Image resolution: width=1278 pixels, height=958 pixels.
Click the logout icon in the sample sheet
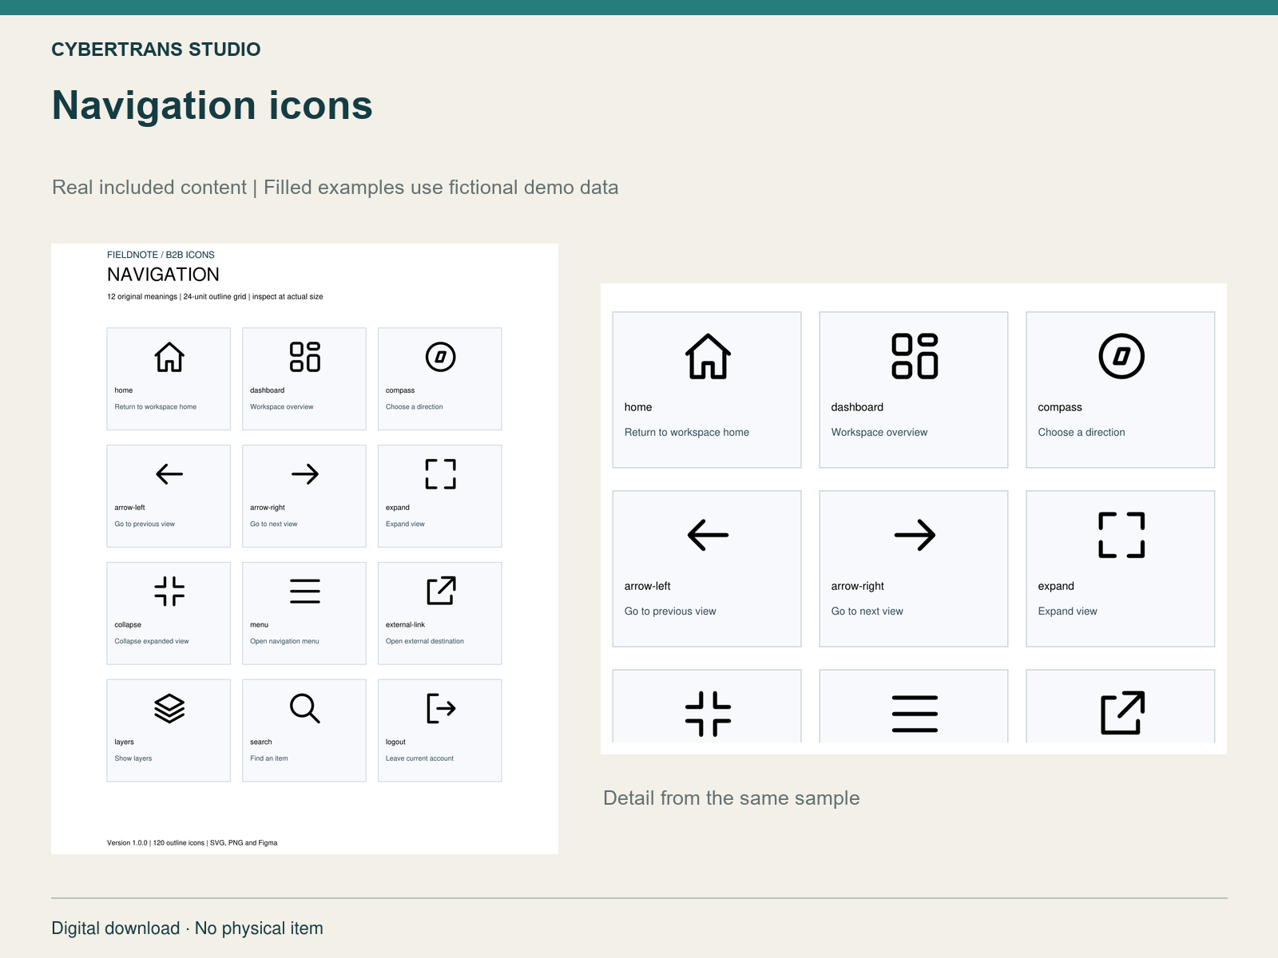coord(441,708)
